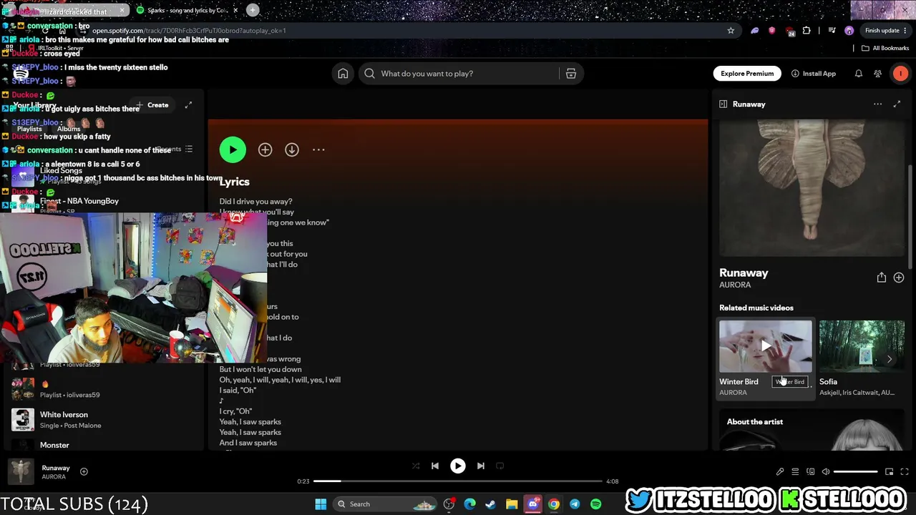916x515 pixels.
Task: Skip to the previous track
Action: pyautogui.click(x=435, y=466)
